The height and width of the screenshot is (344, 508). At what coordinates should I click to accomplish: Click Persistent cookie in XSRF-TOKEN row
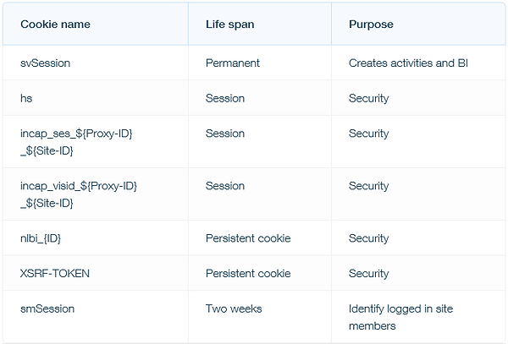click(x=248, y=274)
